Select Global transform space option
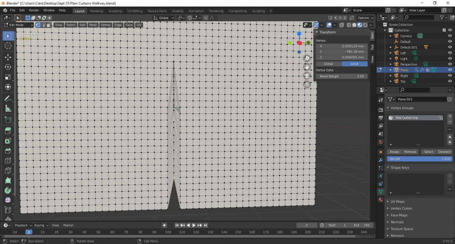This screenshot has height=244, width=455. [x=328, y=64]
